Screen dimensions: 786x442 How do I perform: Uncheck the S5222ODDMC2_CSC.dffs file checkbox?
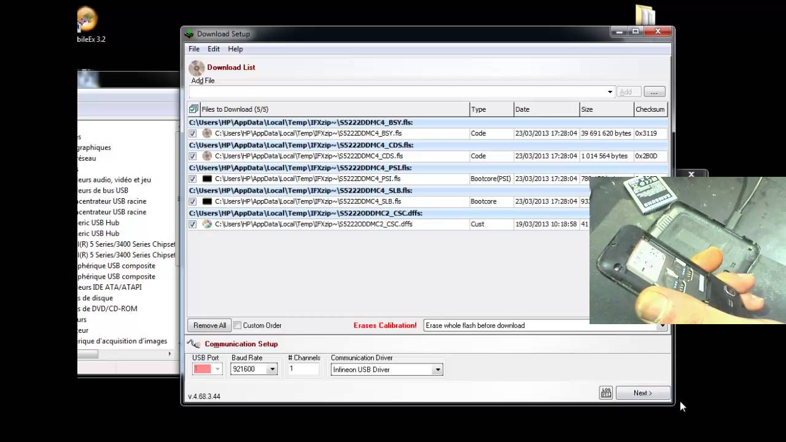tap(193, 224)
